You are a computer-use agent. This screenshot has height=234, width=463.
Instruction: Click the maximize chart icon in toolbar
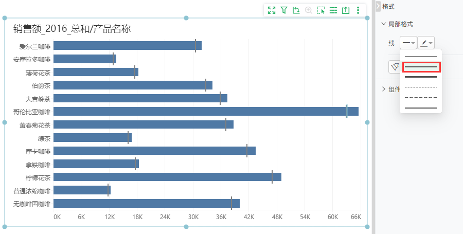click(x=271, y=10)
